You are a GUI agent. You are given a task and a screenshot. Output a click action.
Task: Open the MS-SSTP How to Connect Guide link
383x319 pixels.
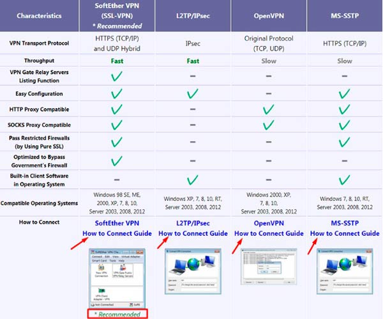click(345, 228)
